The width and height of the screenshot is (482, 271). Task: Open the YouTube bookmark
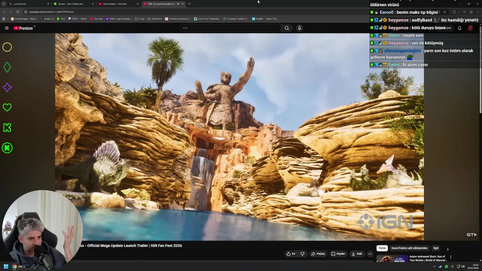pyautogui.click(x=96, y=18)
